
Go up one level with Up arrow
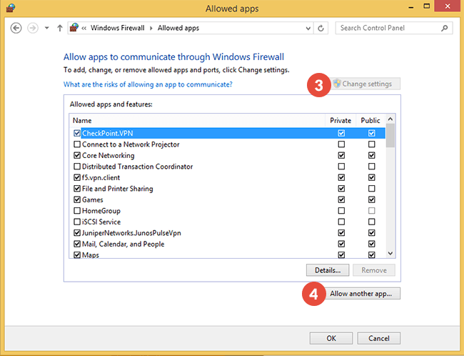tap(60, 28)
